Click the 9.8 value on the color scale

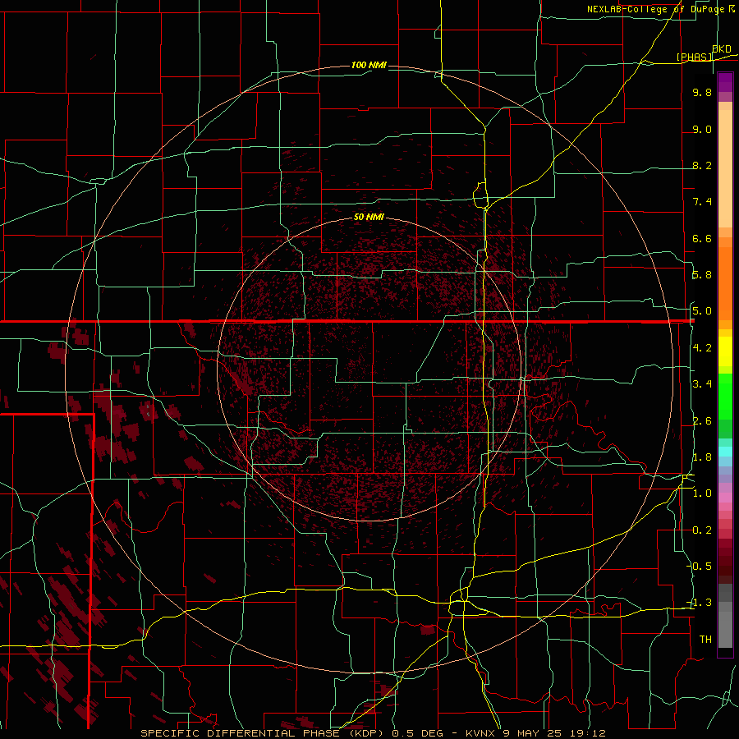click(x=702, y=92)
